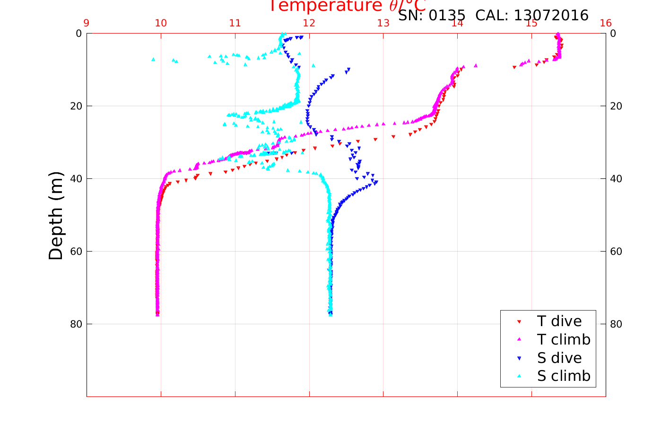Click the cyan S climb legend marker
Screen dimensions: 670x446
[x=519, y=376]
